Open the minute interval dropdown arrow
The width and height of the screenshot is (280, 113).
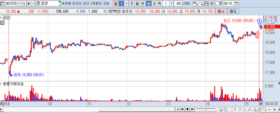coord(171,3)
